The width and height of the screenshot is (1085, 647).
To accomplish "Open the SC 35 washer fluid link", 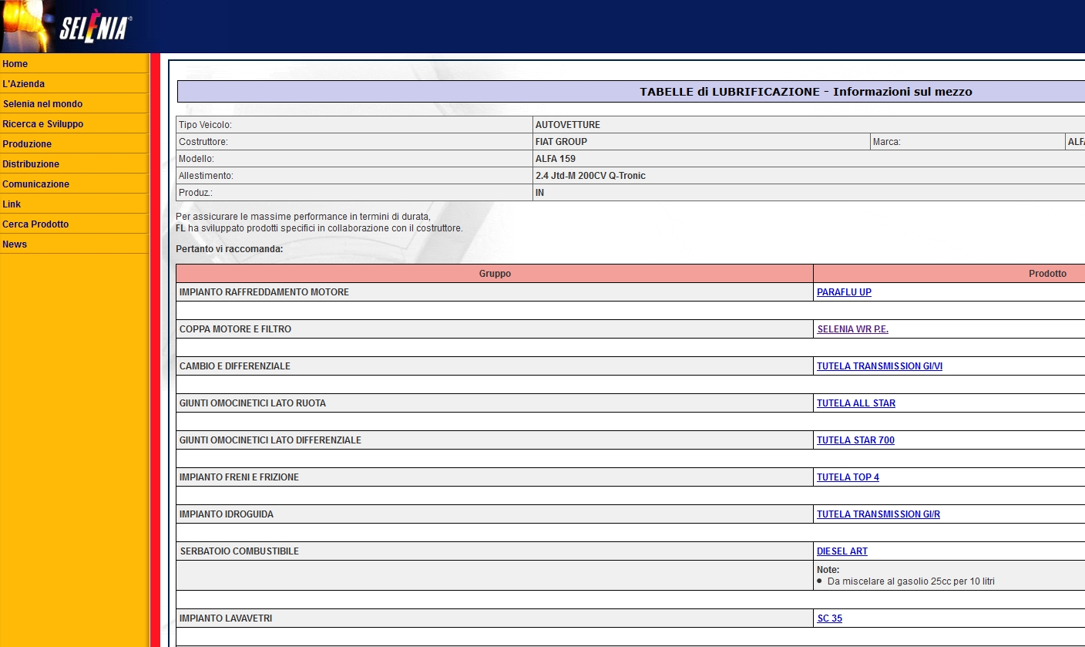I will pyautogui.click(x=829, y=618).
